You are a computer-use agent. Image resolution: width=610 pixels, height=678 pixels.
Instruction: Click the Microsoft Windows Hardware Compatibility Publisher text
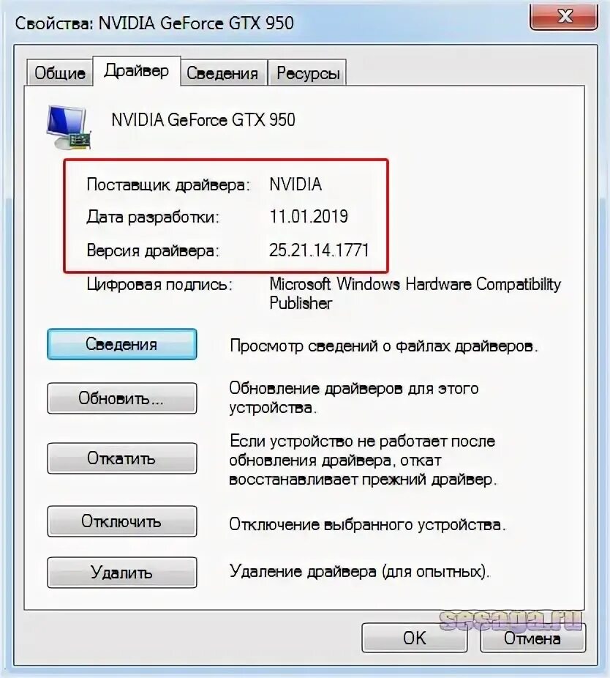[415, 294]
